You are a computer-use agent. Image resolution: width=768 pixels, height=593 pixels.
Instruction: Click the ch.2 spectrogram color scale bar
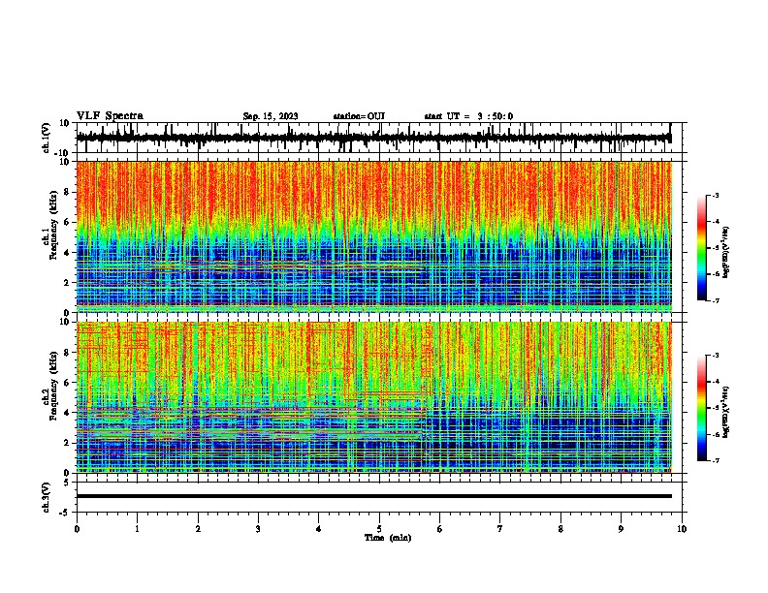click(x=702, y=408)
